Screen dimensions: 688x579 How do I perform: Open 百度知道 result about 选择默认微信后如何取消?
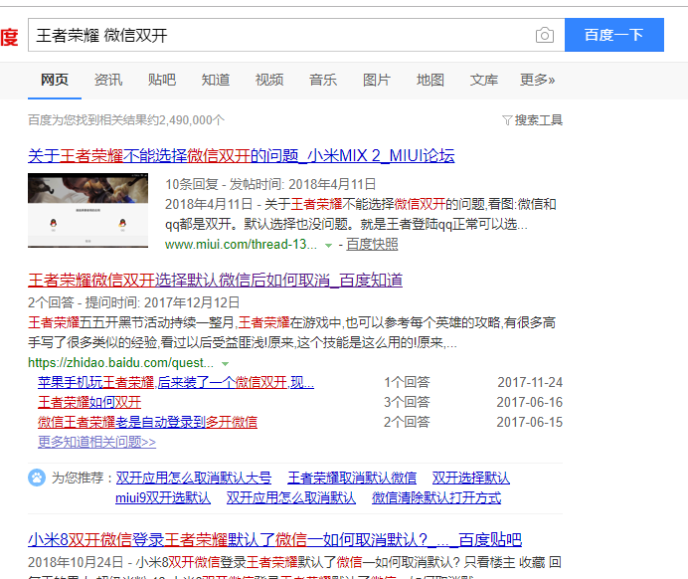(216, 281)
